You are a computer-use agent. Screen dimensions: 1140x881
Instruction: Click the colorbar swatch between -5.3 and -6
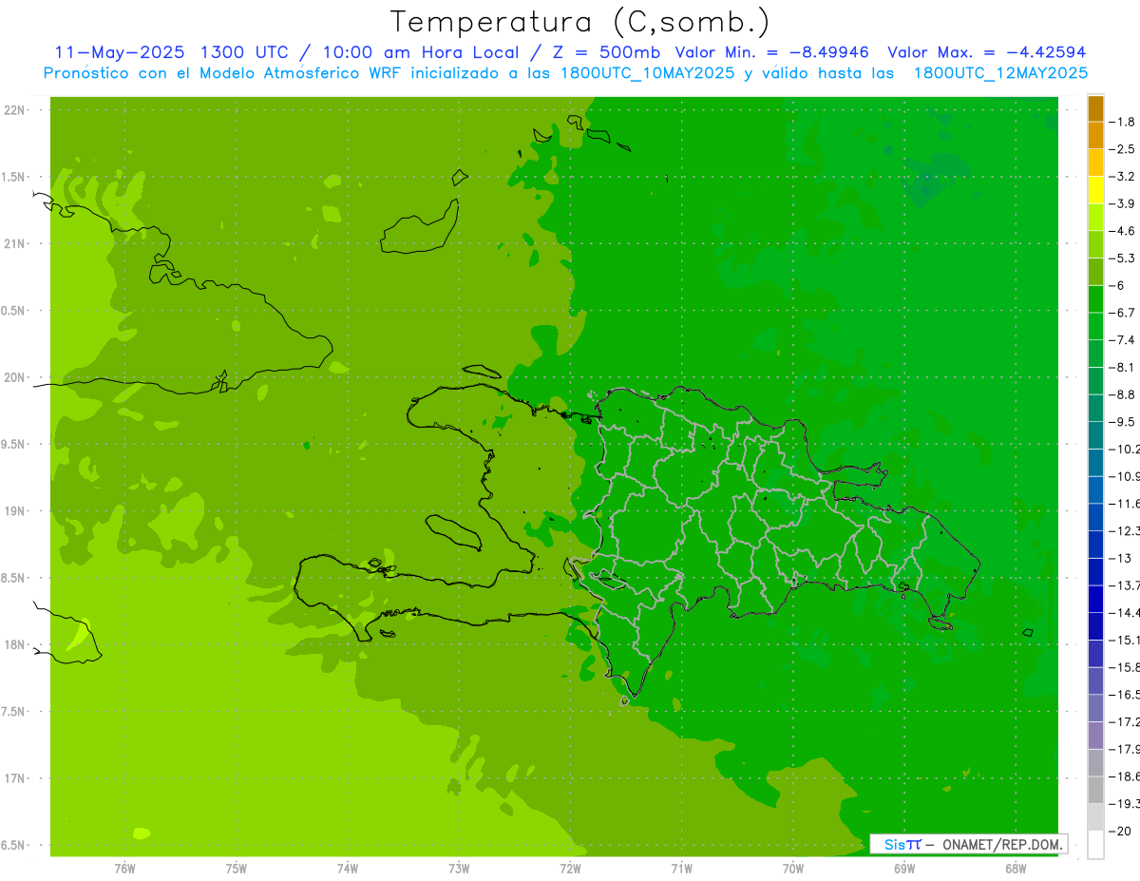(1095, 271)
